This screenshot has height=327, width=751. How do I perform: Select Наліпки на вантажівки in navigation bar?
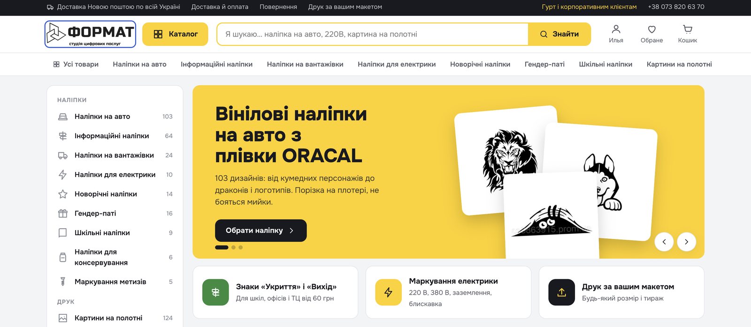tap(305, 64)
